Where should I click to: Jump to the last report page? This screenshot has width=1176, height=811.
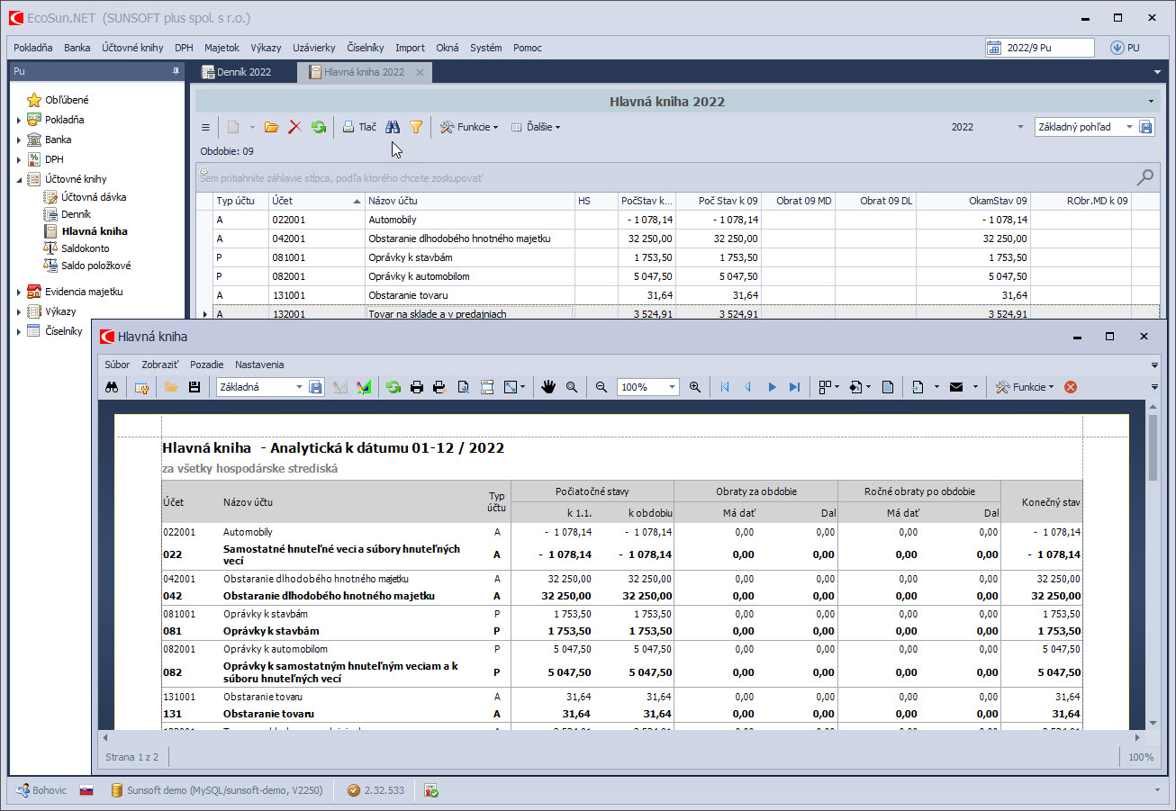[794, 387]
